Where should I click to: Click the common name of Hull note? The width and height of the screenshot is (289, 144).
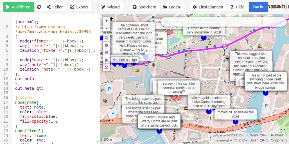coord(134,39)
